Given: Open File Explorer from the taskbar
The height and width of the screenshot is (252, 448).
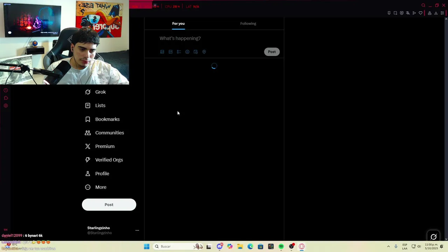Looking at the screenshot, I should pyautogui.click(x=240, y=246).
